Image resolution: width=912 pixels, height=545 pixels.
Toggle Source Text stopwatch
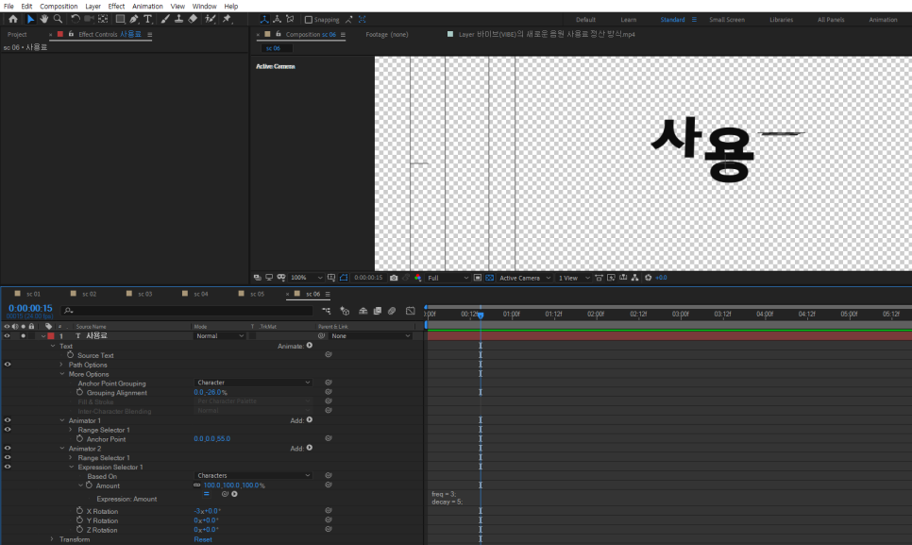click(x=71, y=355)
